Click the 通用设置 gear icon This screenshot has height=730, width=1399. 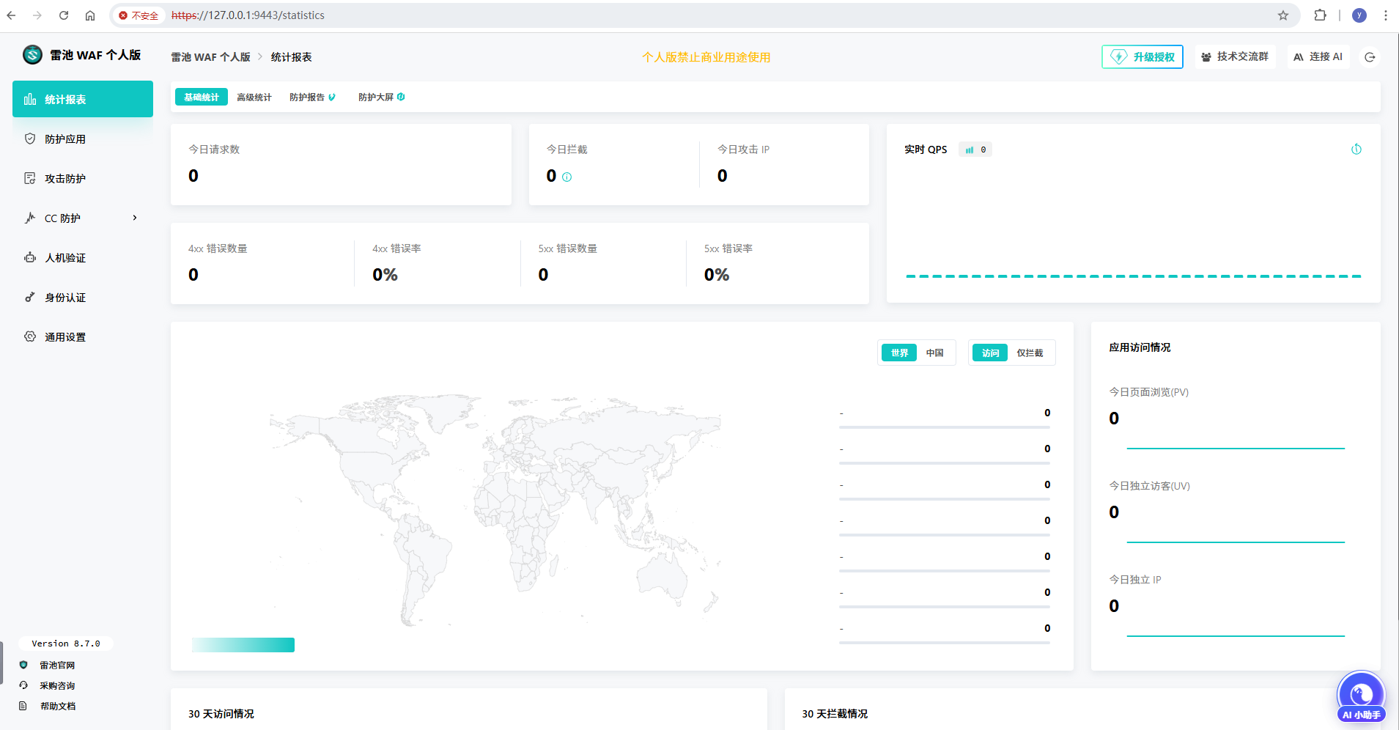click(x=30, y=336)
